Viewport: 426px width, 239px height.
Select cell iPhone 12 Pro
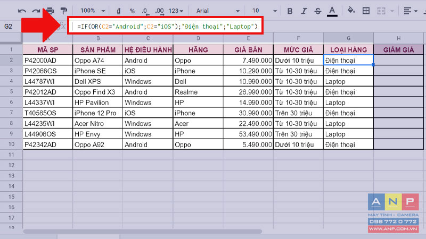(x=98, y=113)
